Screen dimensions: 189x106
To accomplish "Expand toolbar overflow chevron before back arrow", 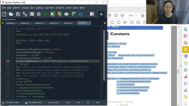I will (x=97, y=14).
